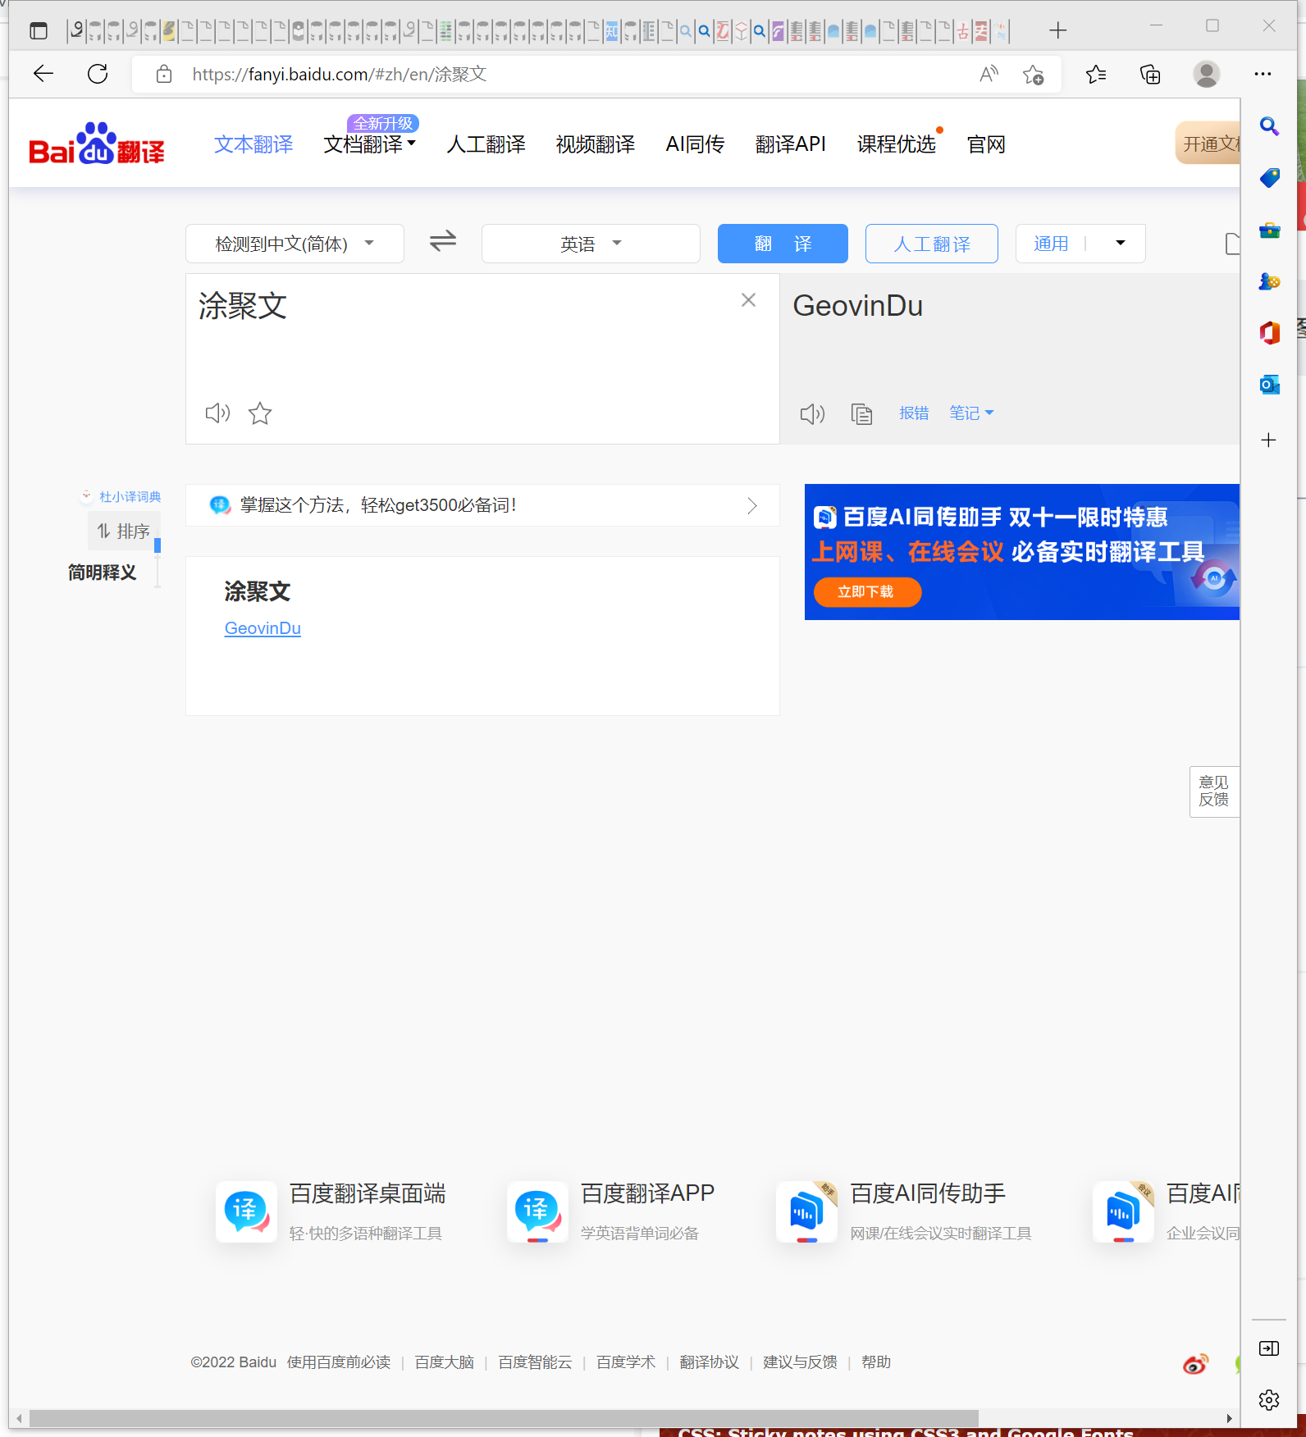Open browser Collections

pyautogui.click(x=1150, y=75)
